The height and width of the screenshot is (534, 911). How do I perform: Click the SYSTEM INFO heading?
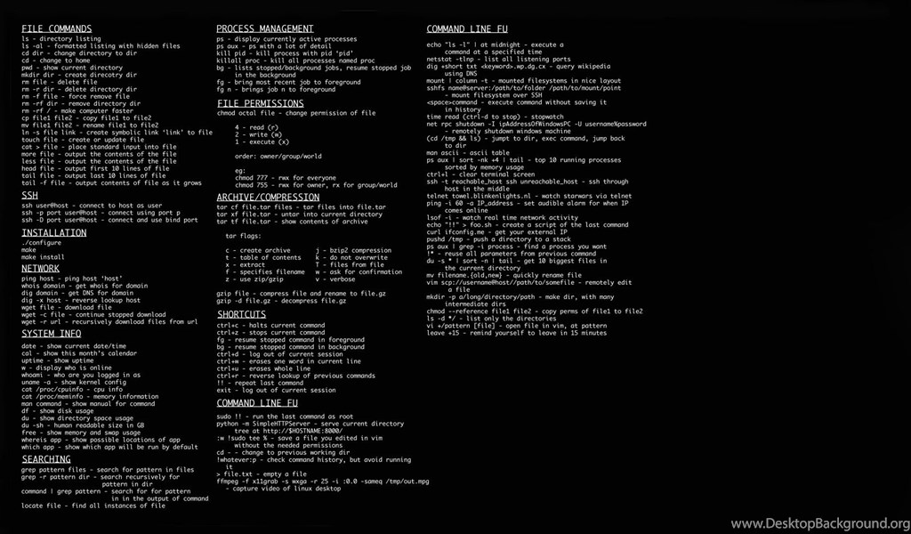(51, 334)
